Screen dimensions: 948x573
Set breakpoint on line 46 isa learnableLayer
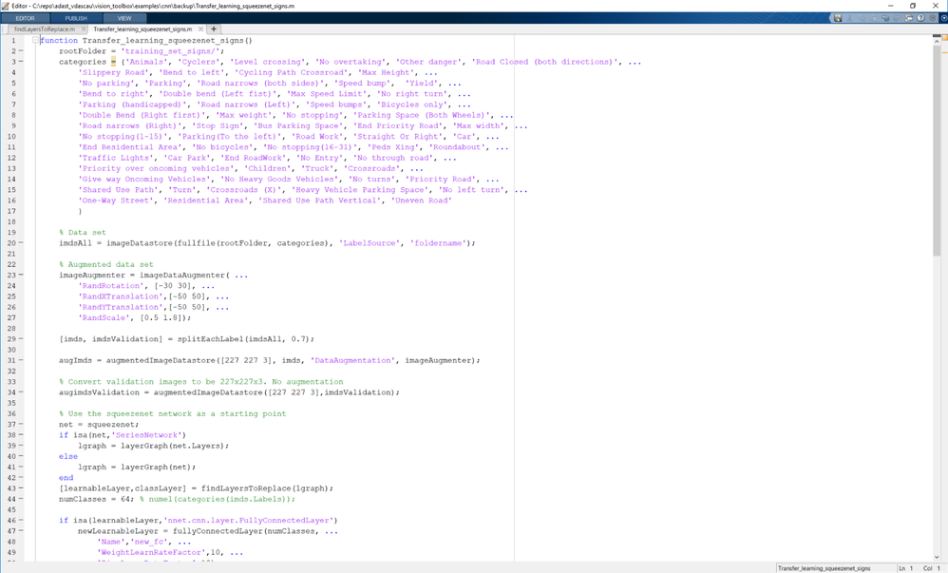(x=21, y=520)
